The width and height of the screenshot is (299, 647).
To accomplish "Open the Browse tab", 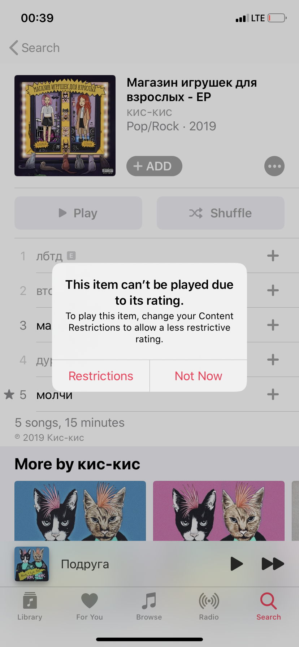I will [149, 606].
